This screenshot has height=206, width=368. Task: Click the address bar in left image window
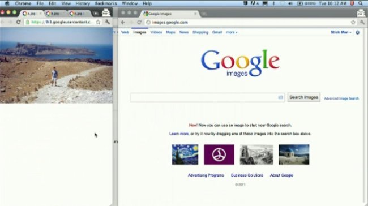click(62, 22)
